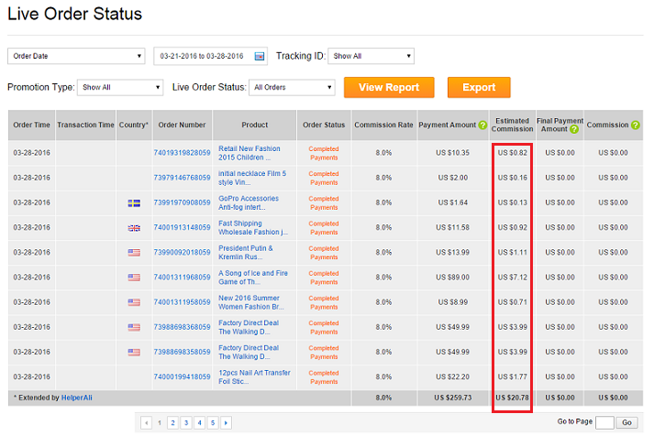654x436 pixels.
Task: Go to page 4 of results
Action: point(199,422)
